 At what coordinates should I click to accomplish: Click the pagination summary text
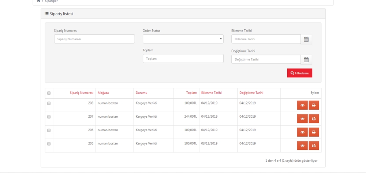click(291, 161)
